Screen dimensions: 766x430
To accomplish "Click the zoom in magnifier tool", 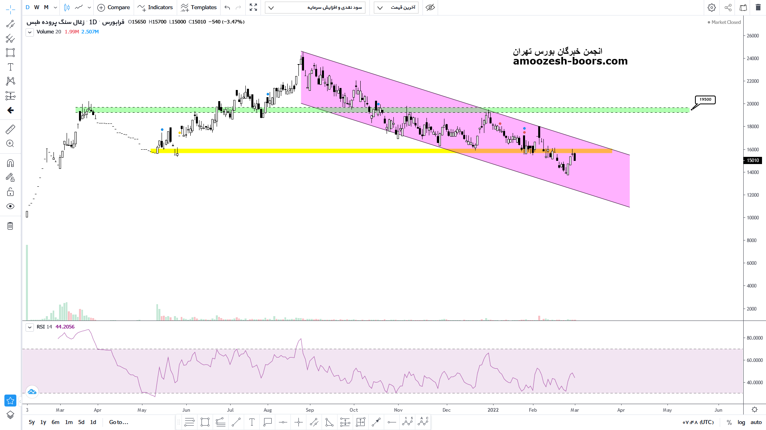I will (x=10, y=143).
